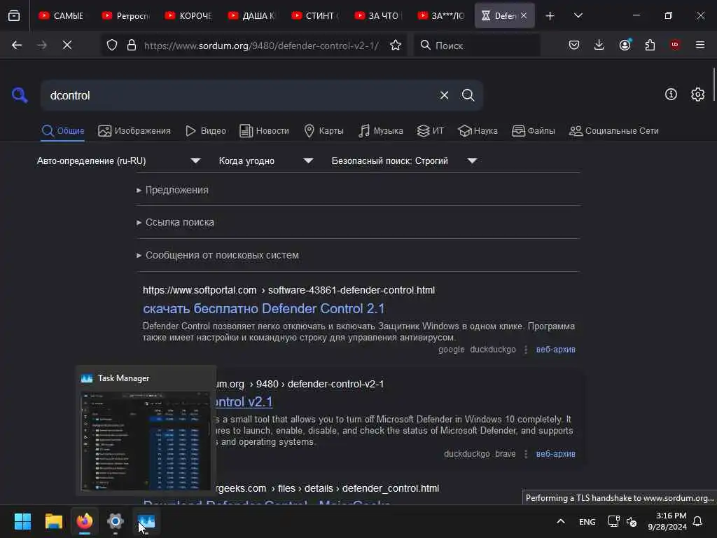Switch to the Наука category
Viewport: 717px width, 538px height.
(x=478, y=131)
